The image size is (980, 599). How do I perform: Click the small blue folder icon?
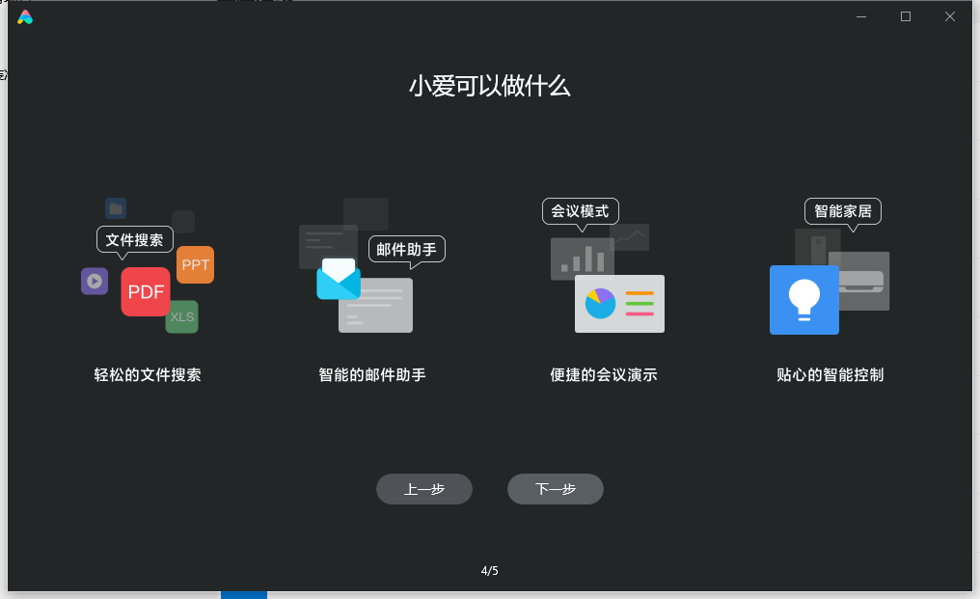pyautogui.click(x=116, y=208)
